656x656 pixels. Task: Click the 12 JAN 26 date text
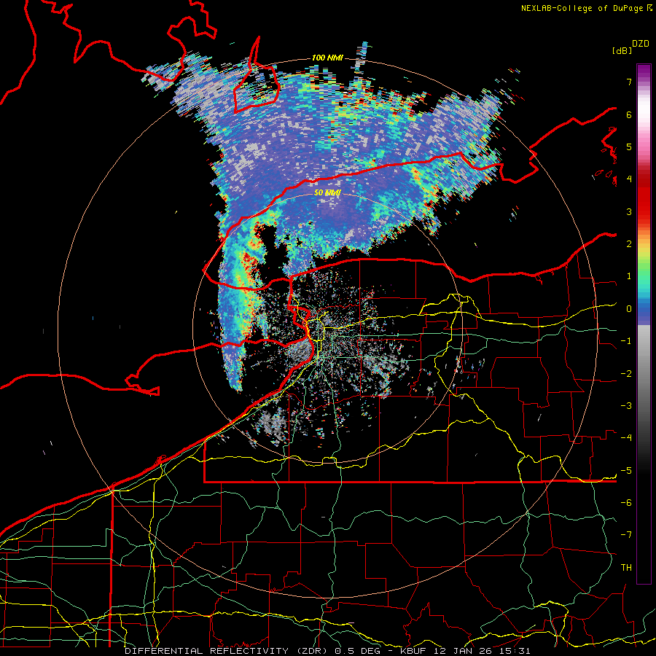(x=462, y=651)
